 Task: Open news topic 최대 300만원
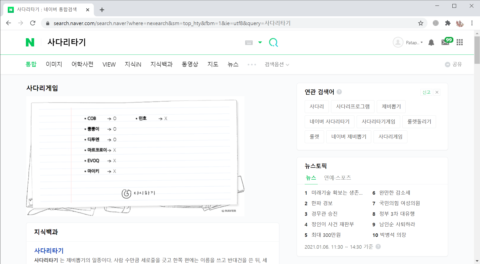click(x=326, y=235)
